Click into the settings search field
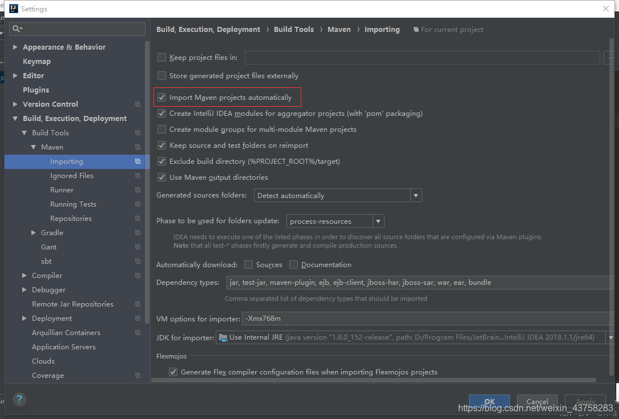This screenshot has width=619, height=419. click(x=78, y=29)
